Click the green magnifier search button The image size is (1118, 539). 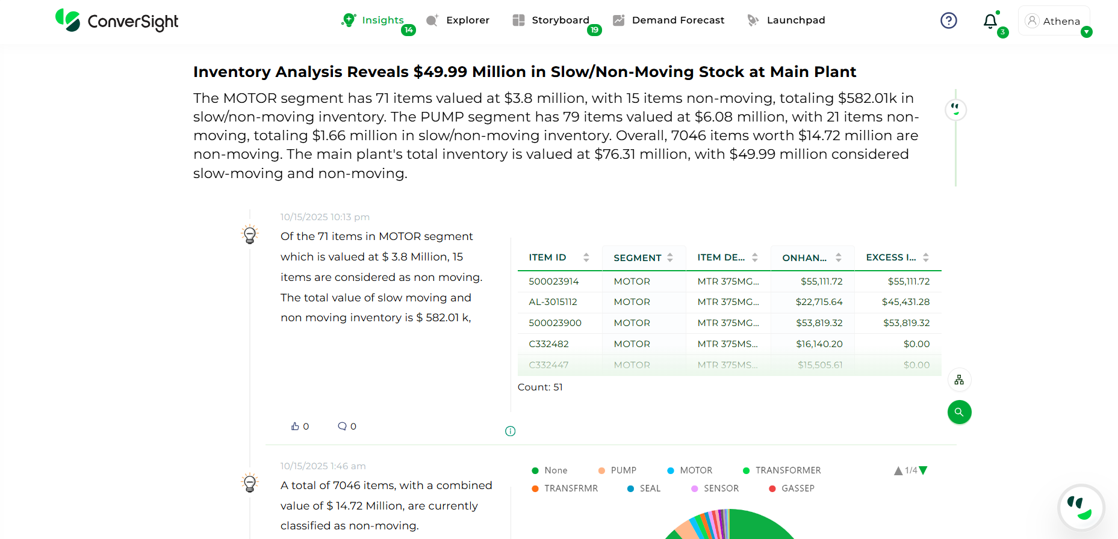point(959,412)
